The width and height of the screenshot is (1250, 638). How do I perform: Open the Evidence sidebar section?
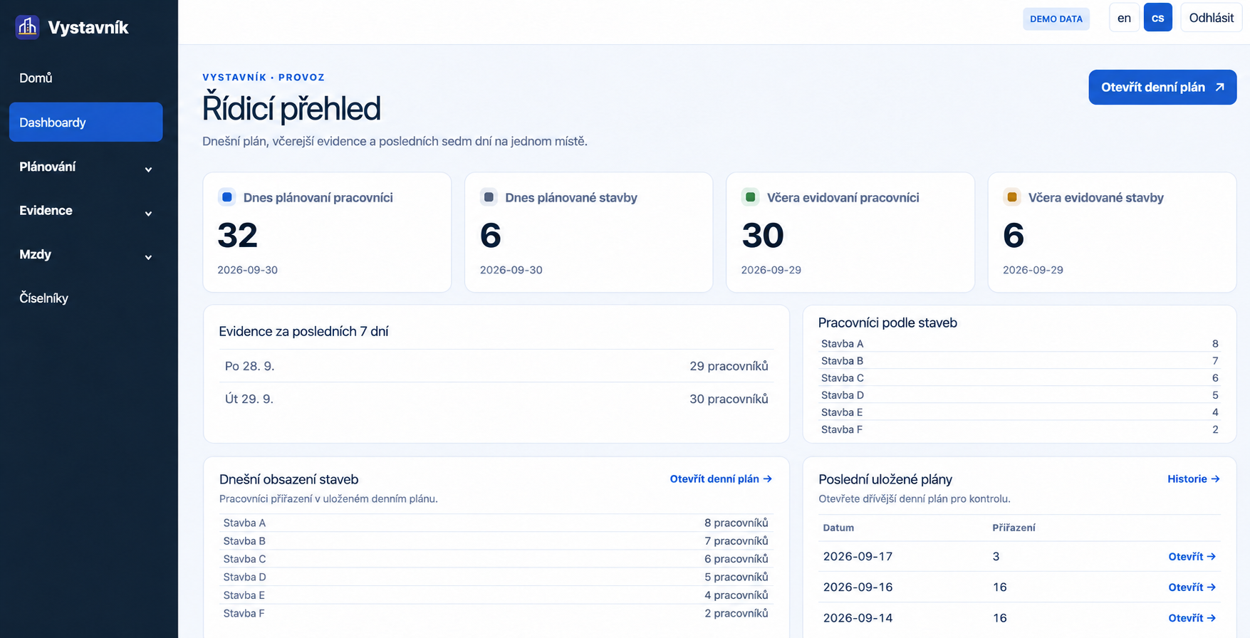[85, 211]
